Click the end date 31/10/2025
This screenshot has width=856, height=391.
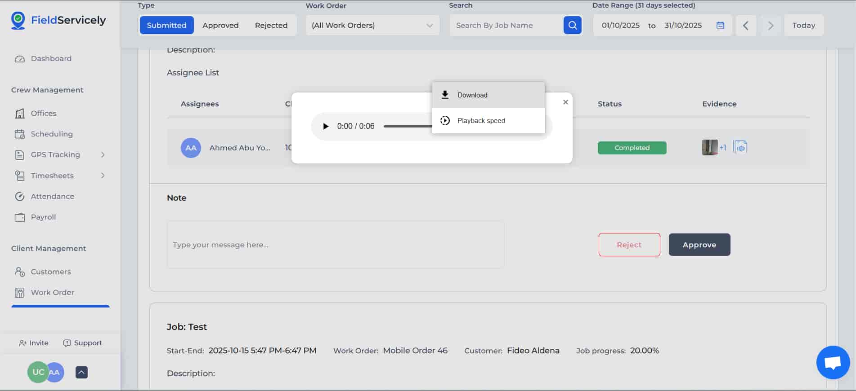[x=683, y=25]
